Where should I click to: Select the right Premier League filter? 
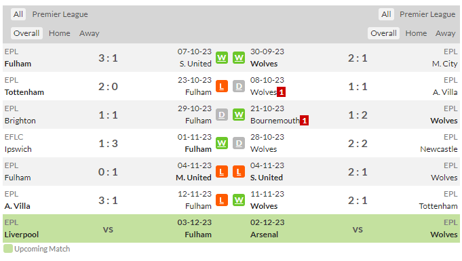coord(427,14)
